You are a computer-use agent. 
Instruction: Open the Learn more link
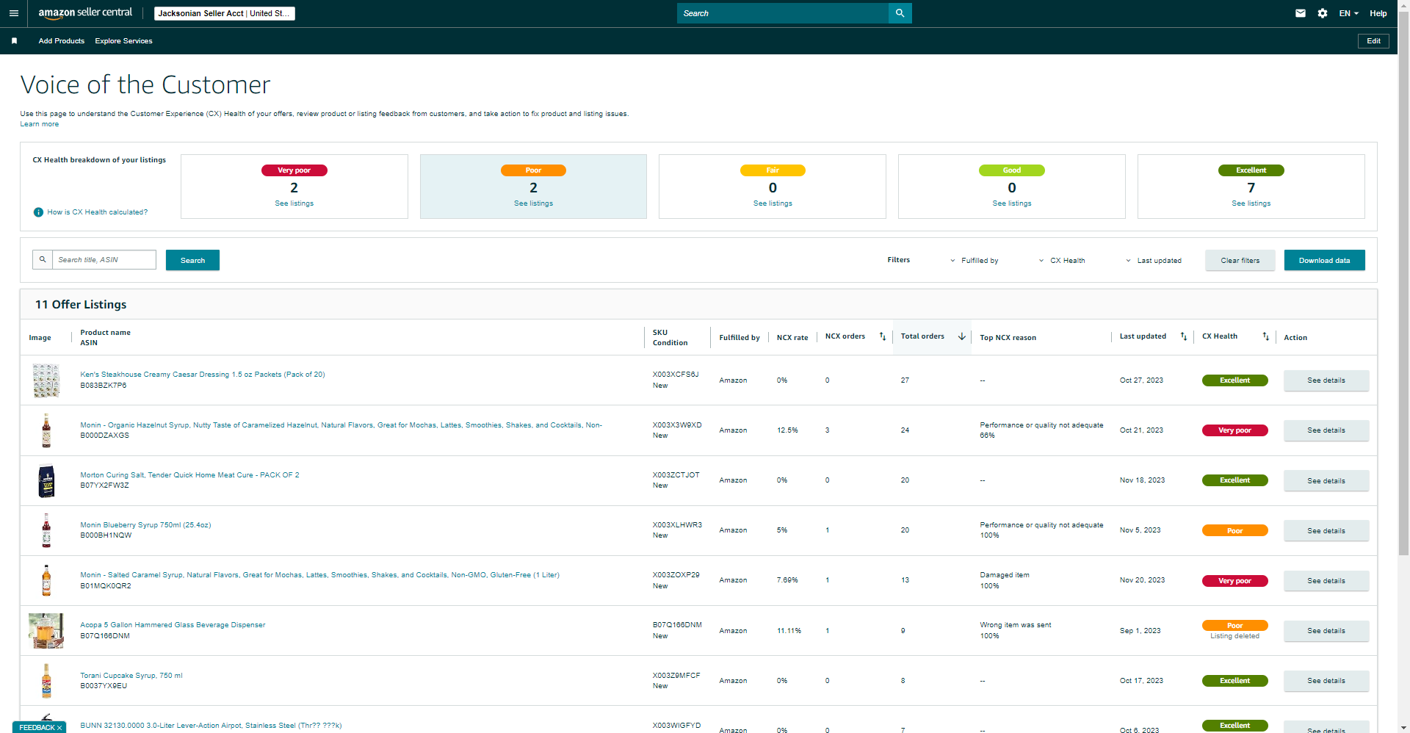(40, 124)
